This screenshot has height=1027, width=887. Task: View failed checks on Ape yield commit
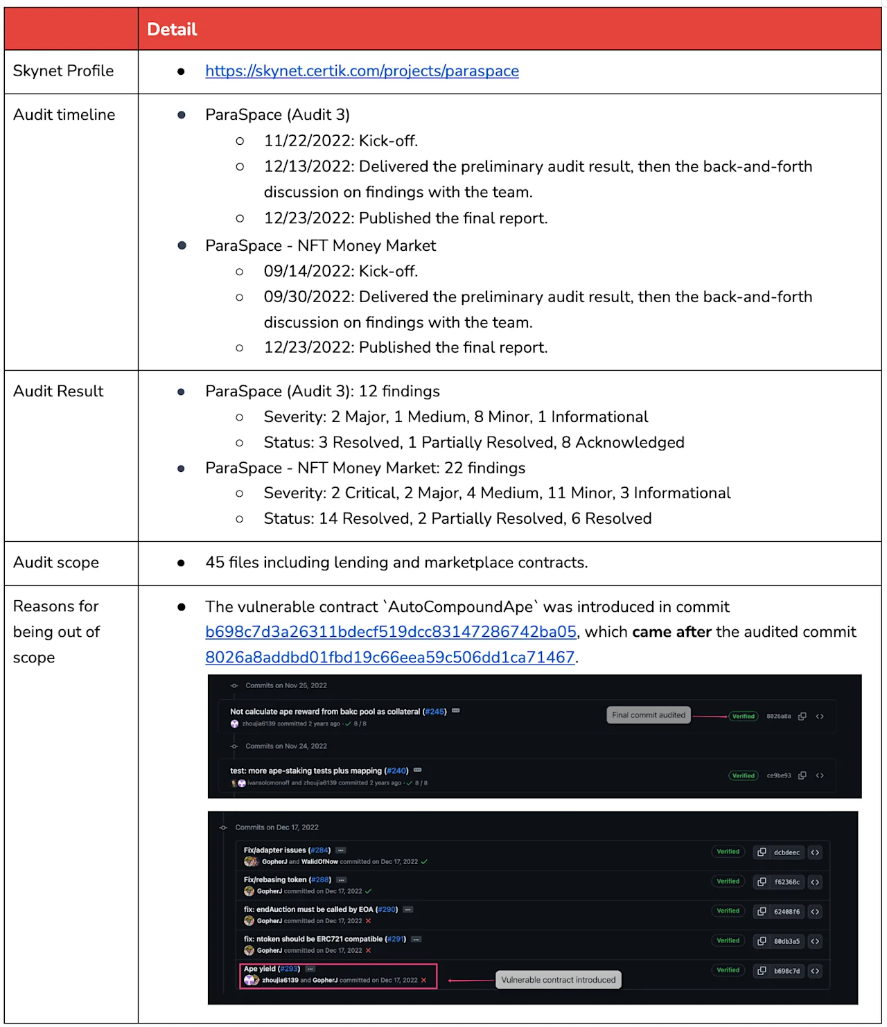click(x=424, y=980)
